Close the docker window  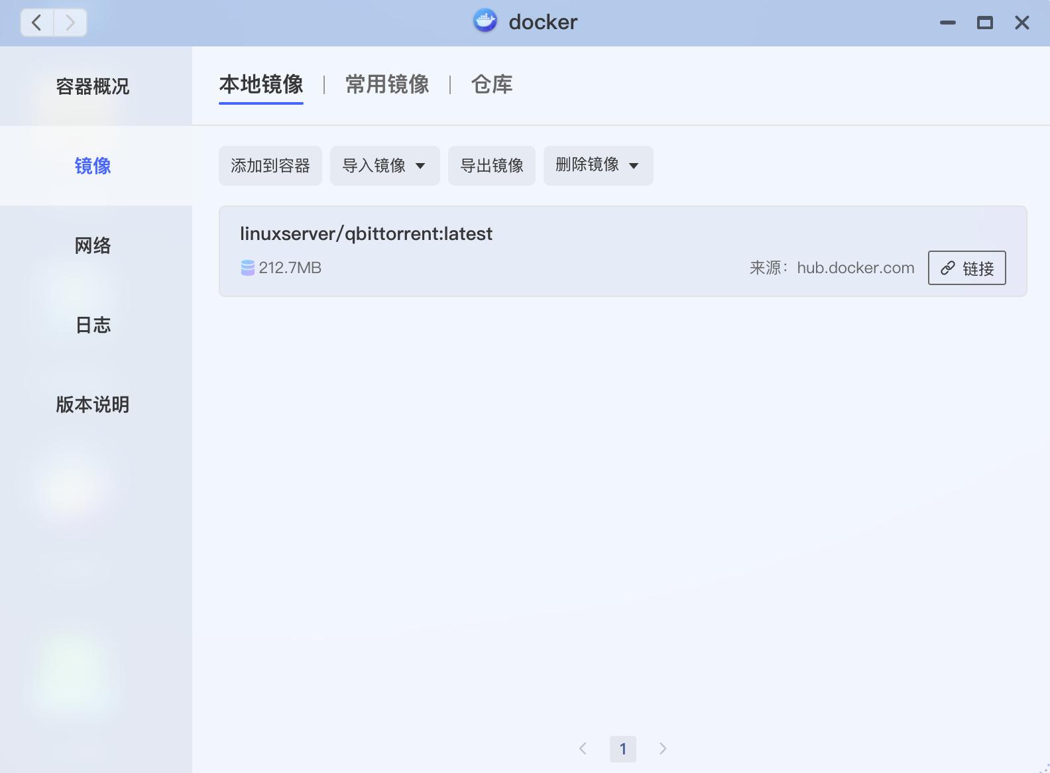[1022, 23]
